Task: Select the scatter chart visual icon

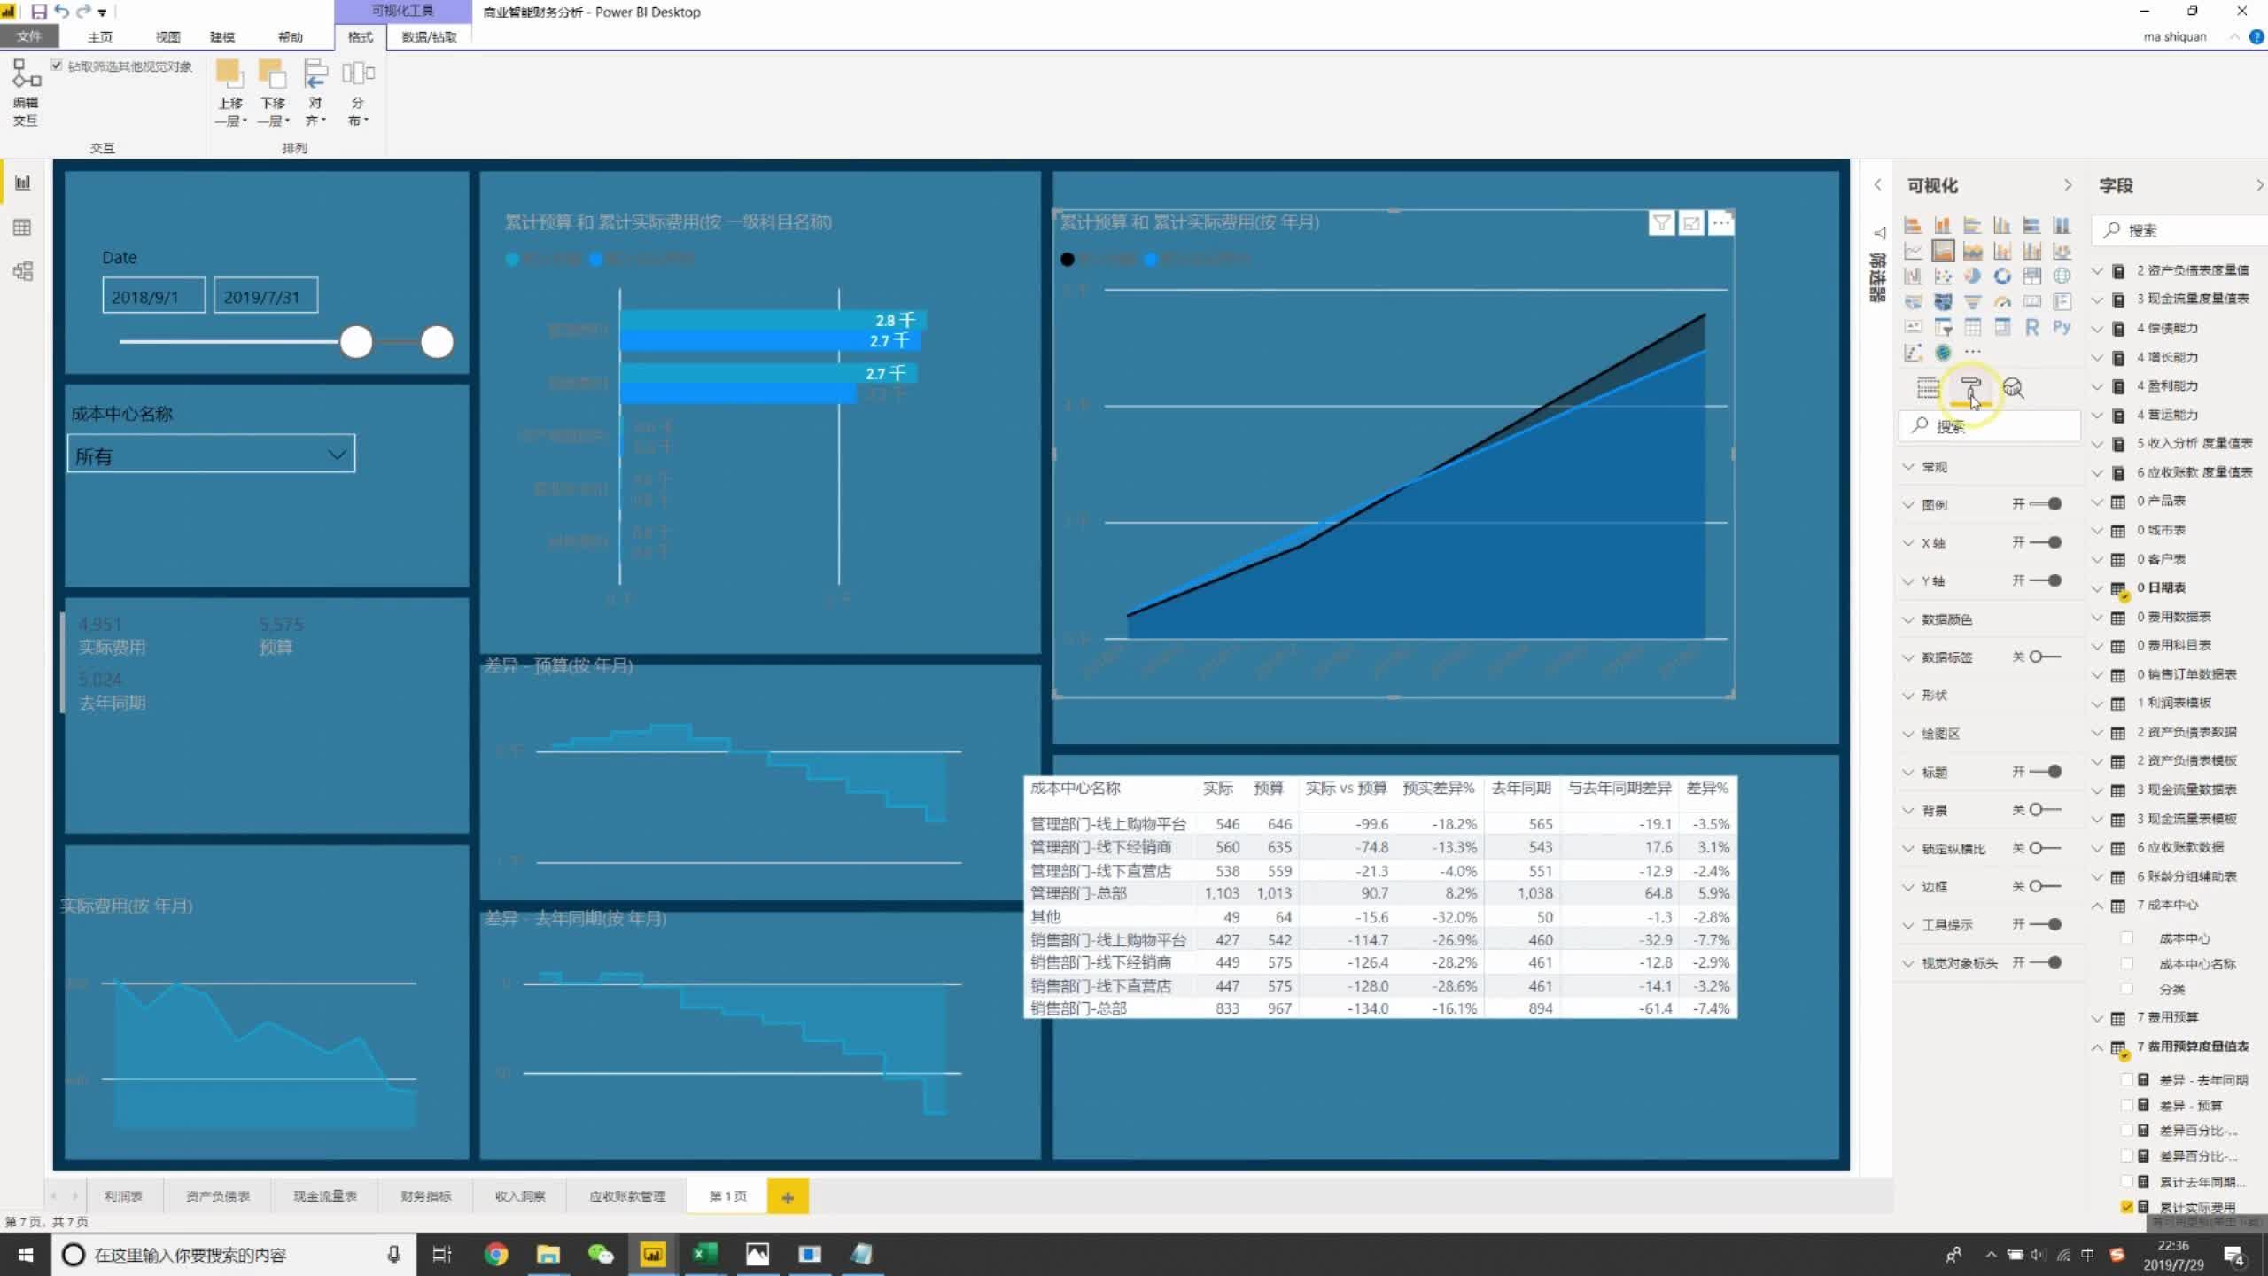Action: 1943,276
